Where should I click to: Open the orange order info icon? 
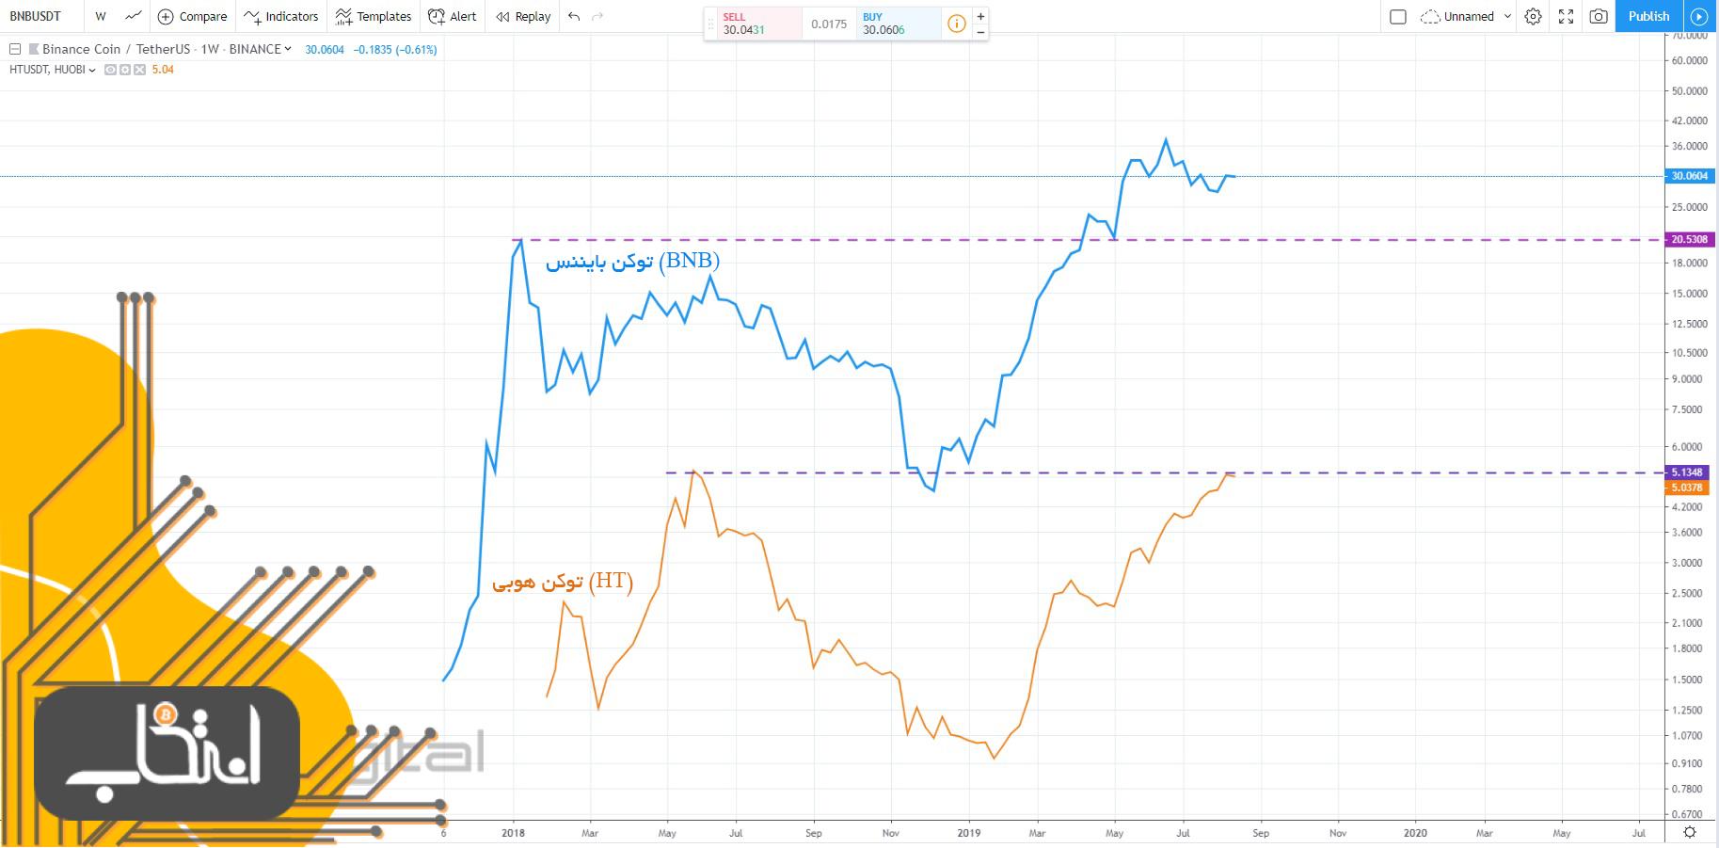(956, 24)
